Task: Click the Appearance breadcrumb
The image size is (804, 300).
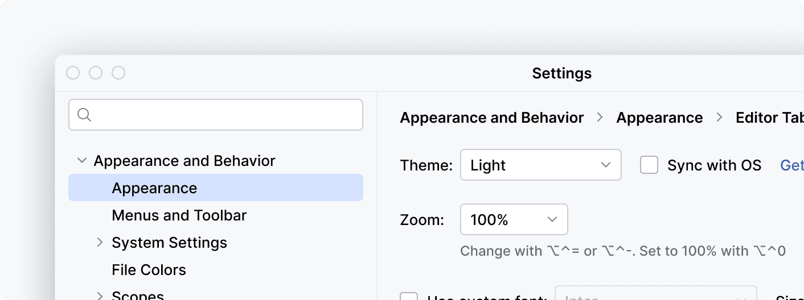Action: coord(659,118)
